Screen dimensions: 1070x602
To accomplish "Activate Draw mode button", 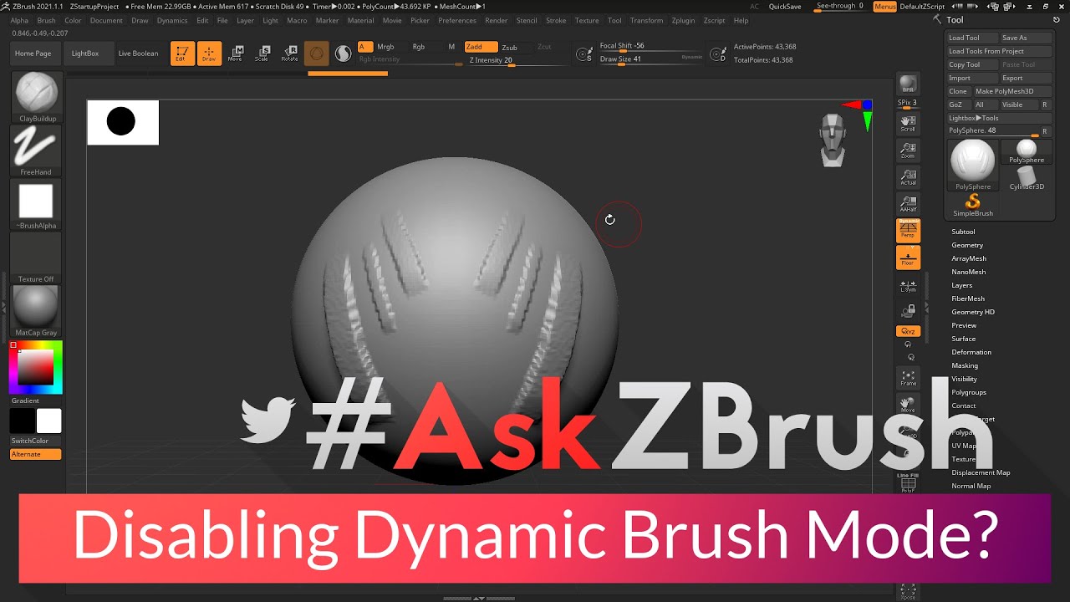I will (x=209, y=54).
